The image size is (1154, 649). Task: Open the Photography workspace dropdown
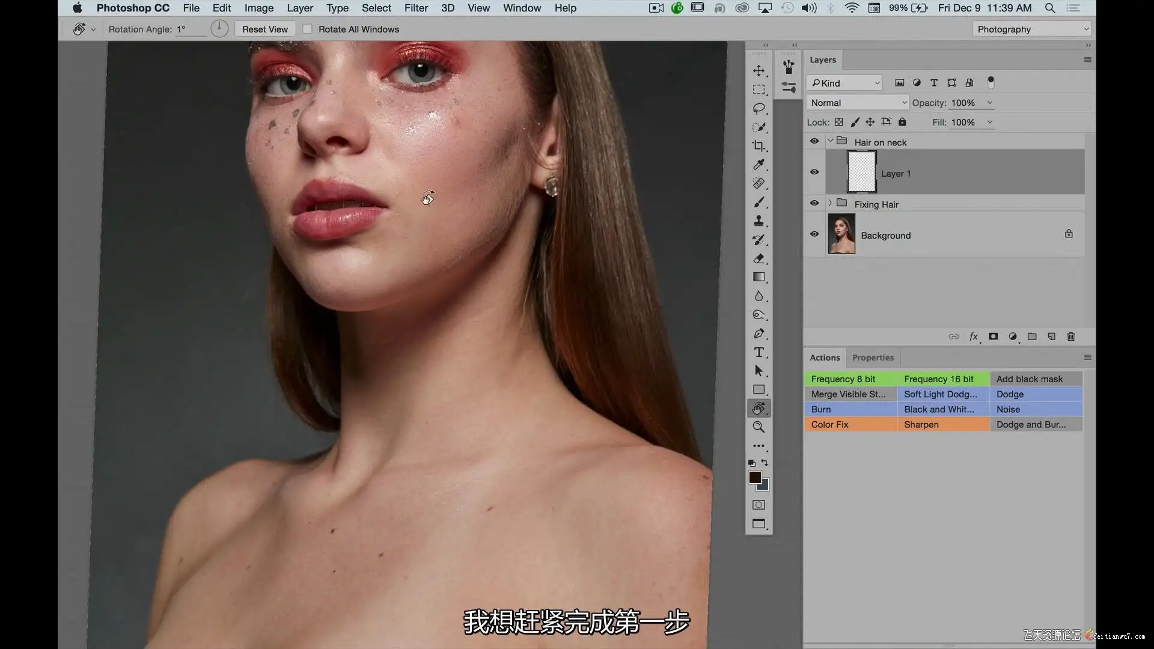click(x=1031, y=29)
